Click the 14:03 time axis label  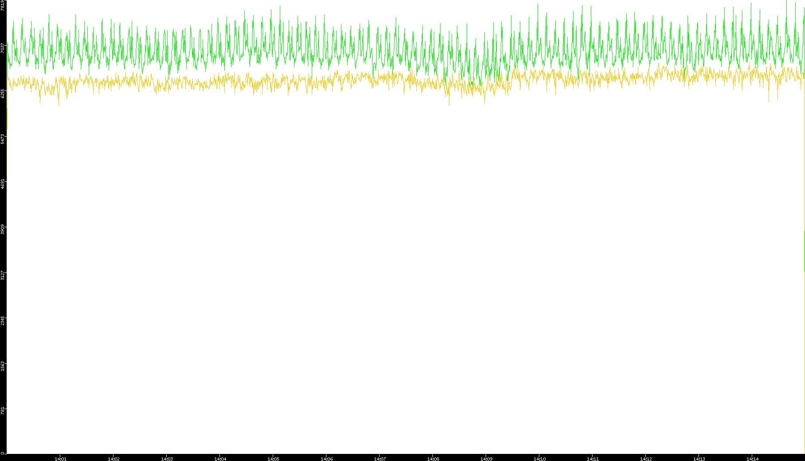tap(167, 459)
